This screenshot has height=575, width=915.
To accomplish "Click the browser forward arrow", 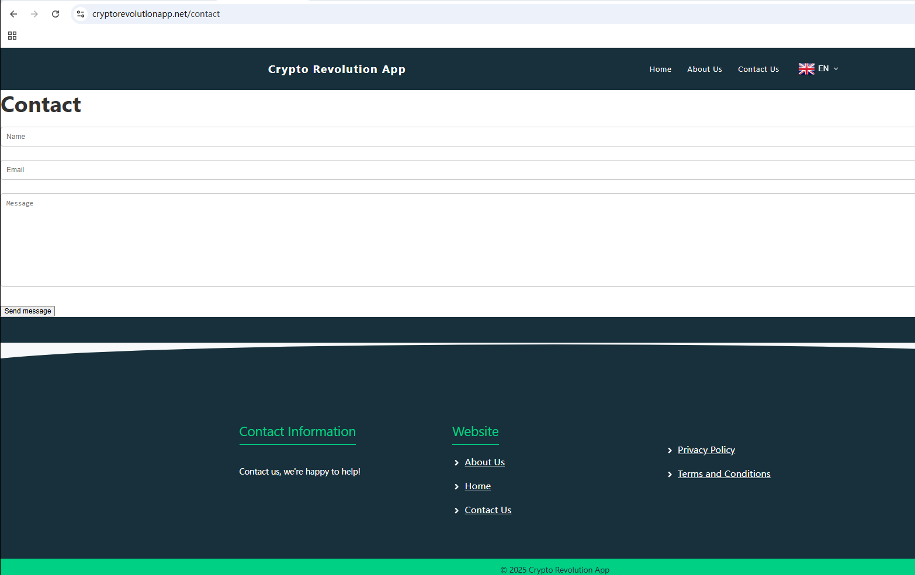I will click(34, 14).
